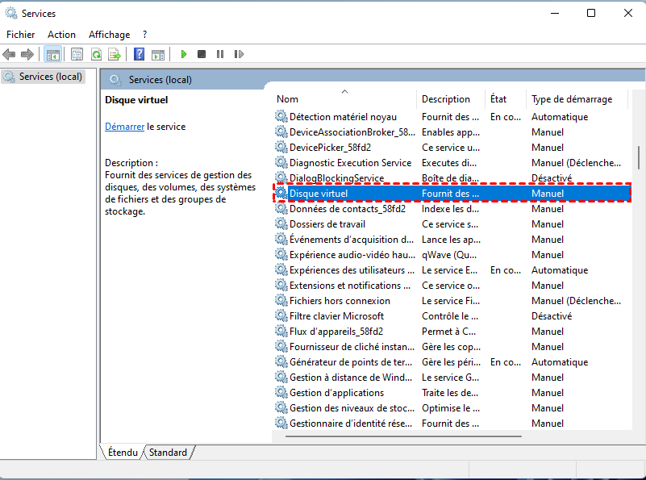646x480 pixels.
Task: Click the Export list toolbar icon
Action: click(x=115, y=54)
